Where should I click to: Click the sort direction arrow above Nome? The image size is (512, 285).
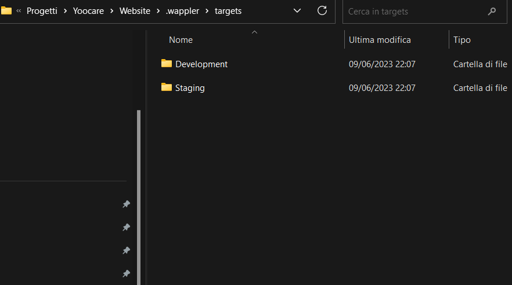(254, 32)
